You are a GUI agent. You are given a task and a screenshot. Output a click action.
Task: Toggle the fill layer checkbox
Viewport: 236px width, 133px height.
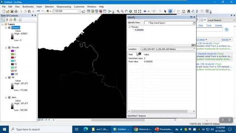(x=9, y=78)
